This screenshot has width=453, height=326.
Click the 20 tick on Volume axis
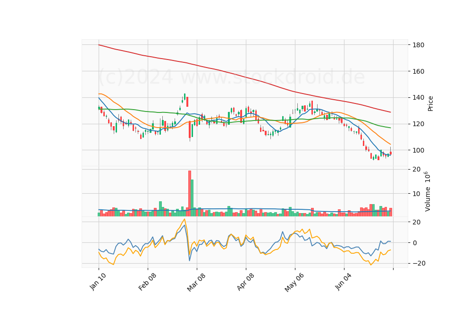pos(417,169)
